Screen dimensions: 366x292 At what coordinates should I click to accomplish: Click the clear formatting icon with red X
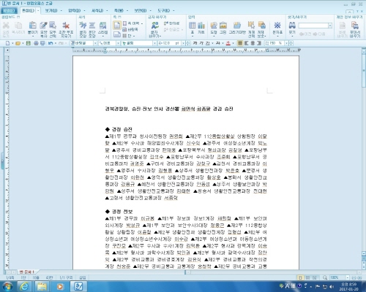tap(66, 26)
